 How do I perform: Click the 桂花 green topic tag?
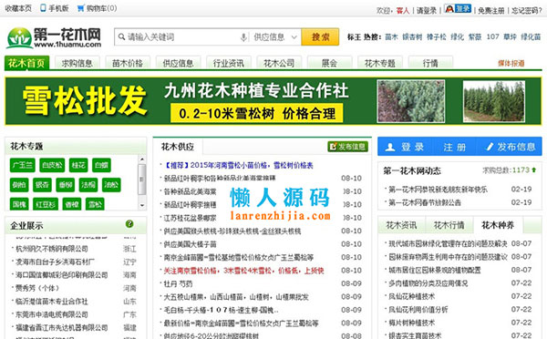click(x=78, y=165)
